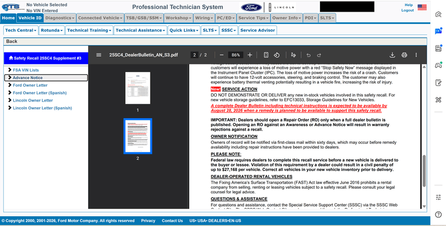The height and width of the screenshot is (226, 446).
Task: Select the Advance Notice item
Action: [x=46, y=78]
